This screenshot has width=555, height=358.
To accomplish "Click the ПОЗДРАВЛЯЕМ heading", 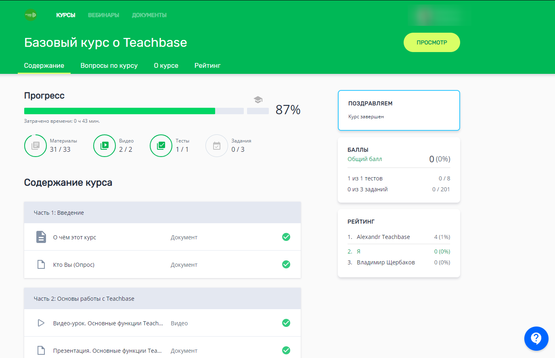I will click(x=370, y=103).
